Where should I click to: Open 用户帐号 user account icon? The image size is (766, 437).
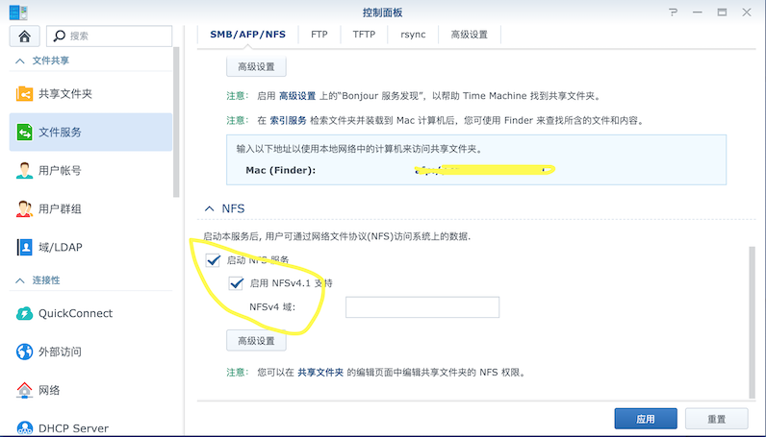pos(24,170)
